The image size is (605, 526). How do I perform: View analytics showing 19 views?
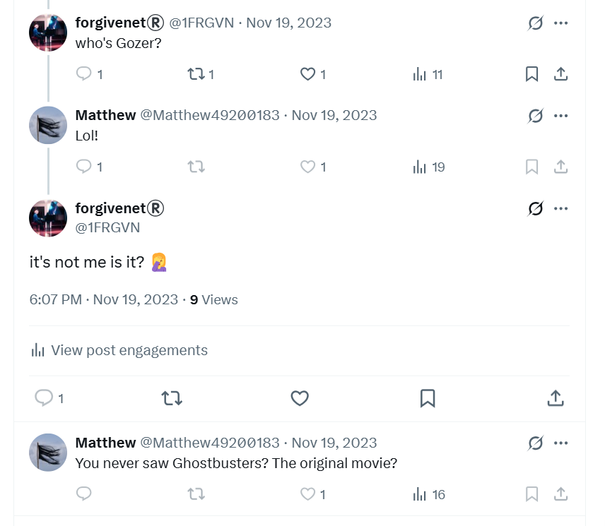point(428,167)
